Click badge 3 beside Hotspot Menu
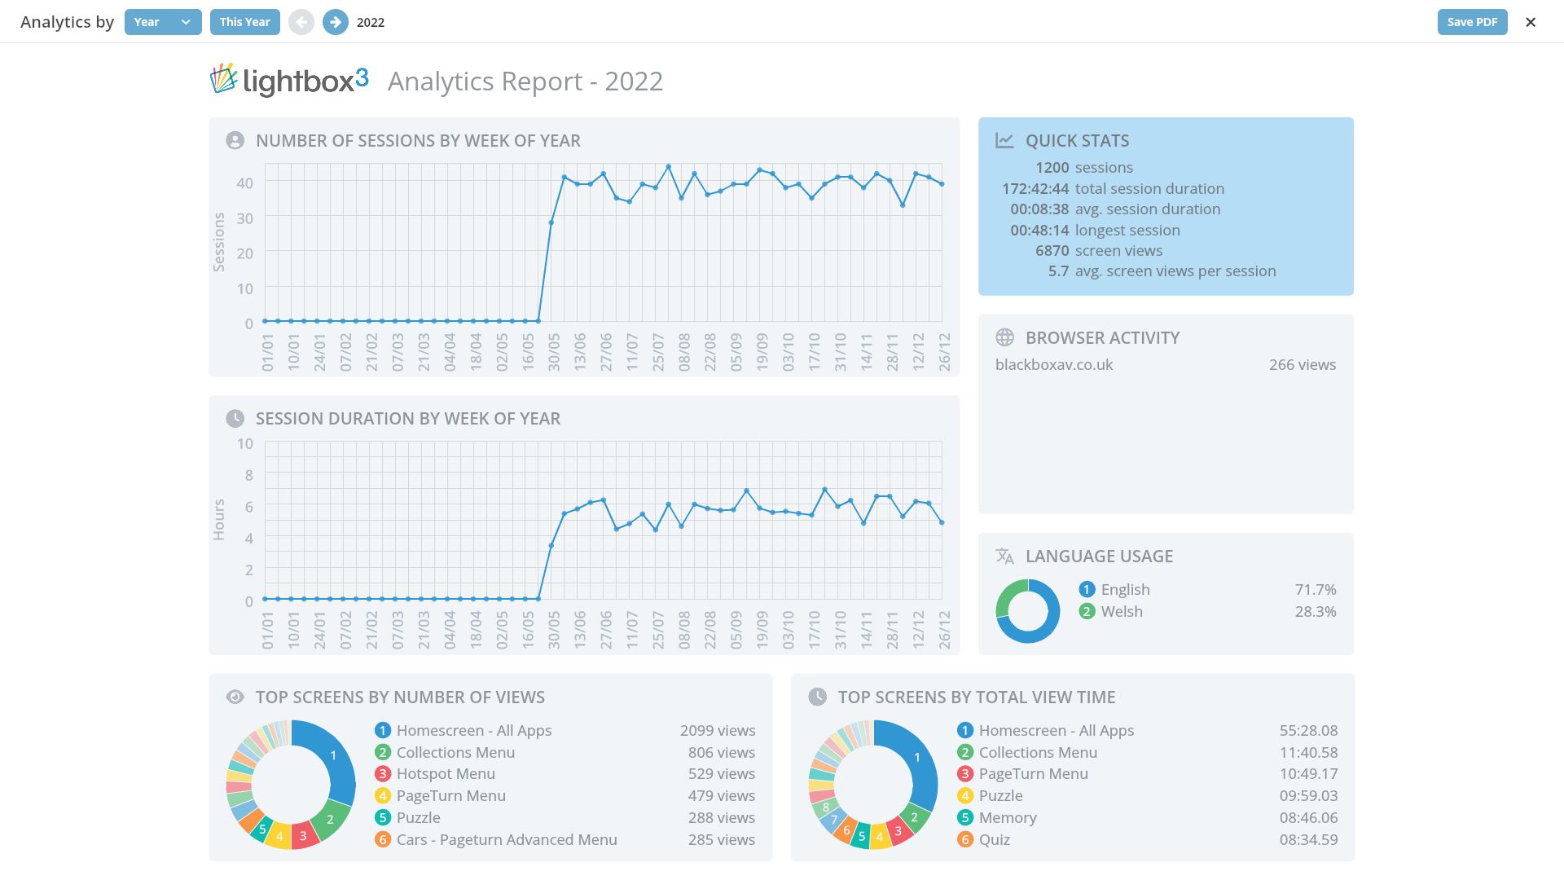The height and width of the screenshot is (880, 1564). click(x=383, y=774)
